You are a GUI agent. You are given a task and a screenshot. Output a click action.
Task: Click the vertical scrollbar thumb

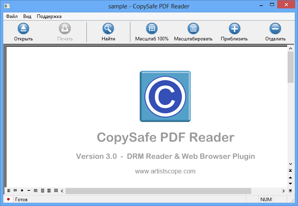click(x=290, y=67)
